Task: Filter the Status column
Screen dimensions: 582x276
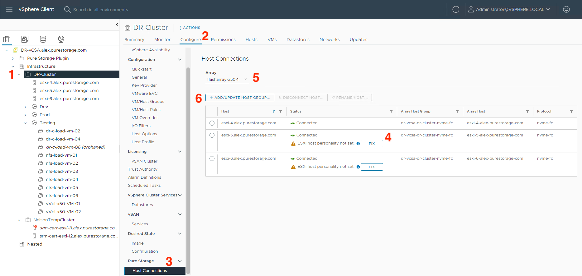Action: point(391,111)
